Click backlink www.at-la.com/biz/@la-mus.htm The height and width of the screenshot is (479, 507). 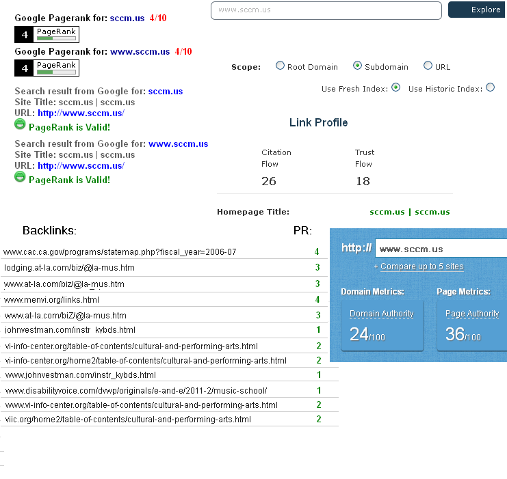(64, 284)
